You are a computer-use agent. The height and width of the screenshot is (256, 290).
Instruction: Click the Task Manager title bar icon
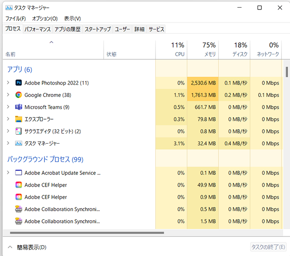click(x=9, y=8)
